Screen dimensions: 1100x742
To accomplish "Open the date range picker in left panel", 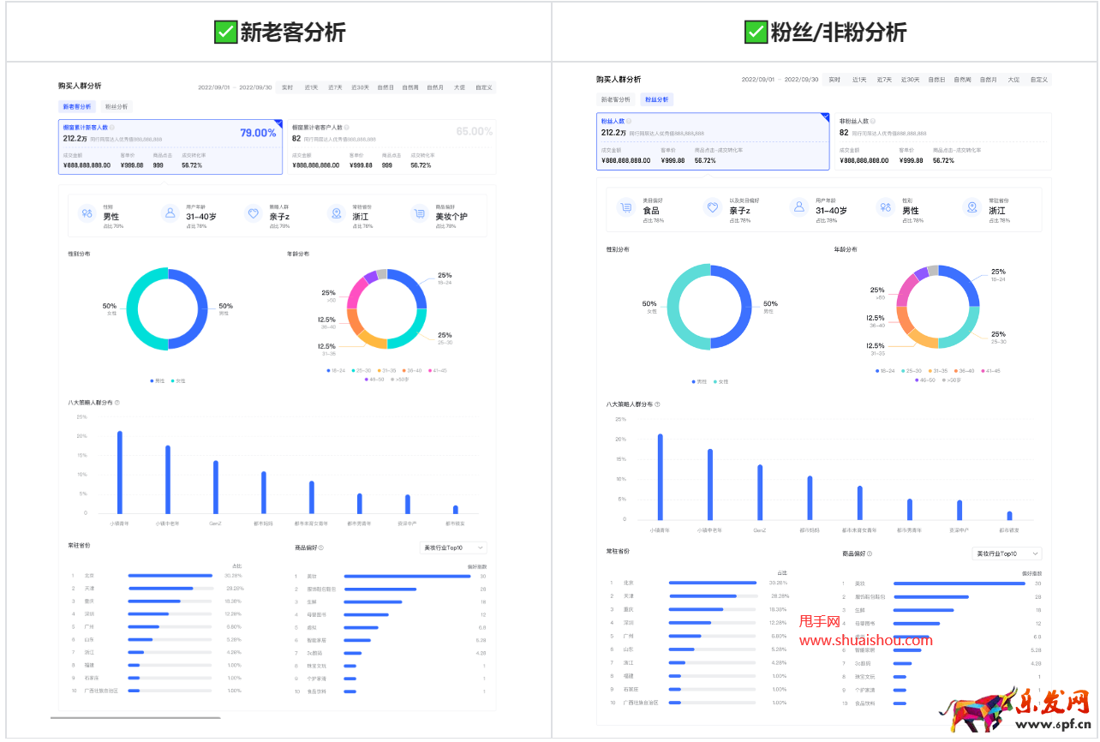I will pyautogui.click(x=235, y=87).
